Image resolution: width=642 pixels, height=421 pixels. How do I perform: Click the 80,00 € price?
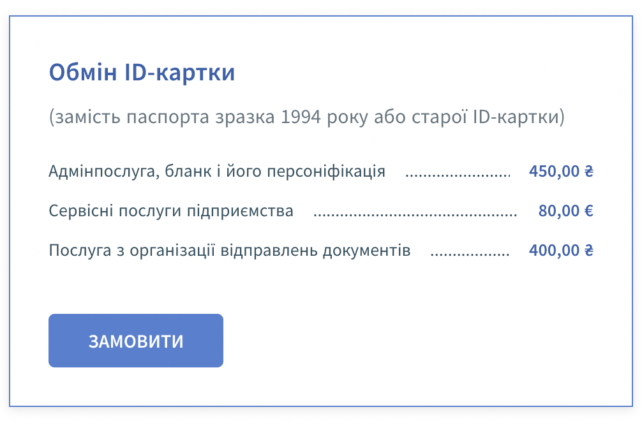click(566, 211)
